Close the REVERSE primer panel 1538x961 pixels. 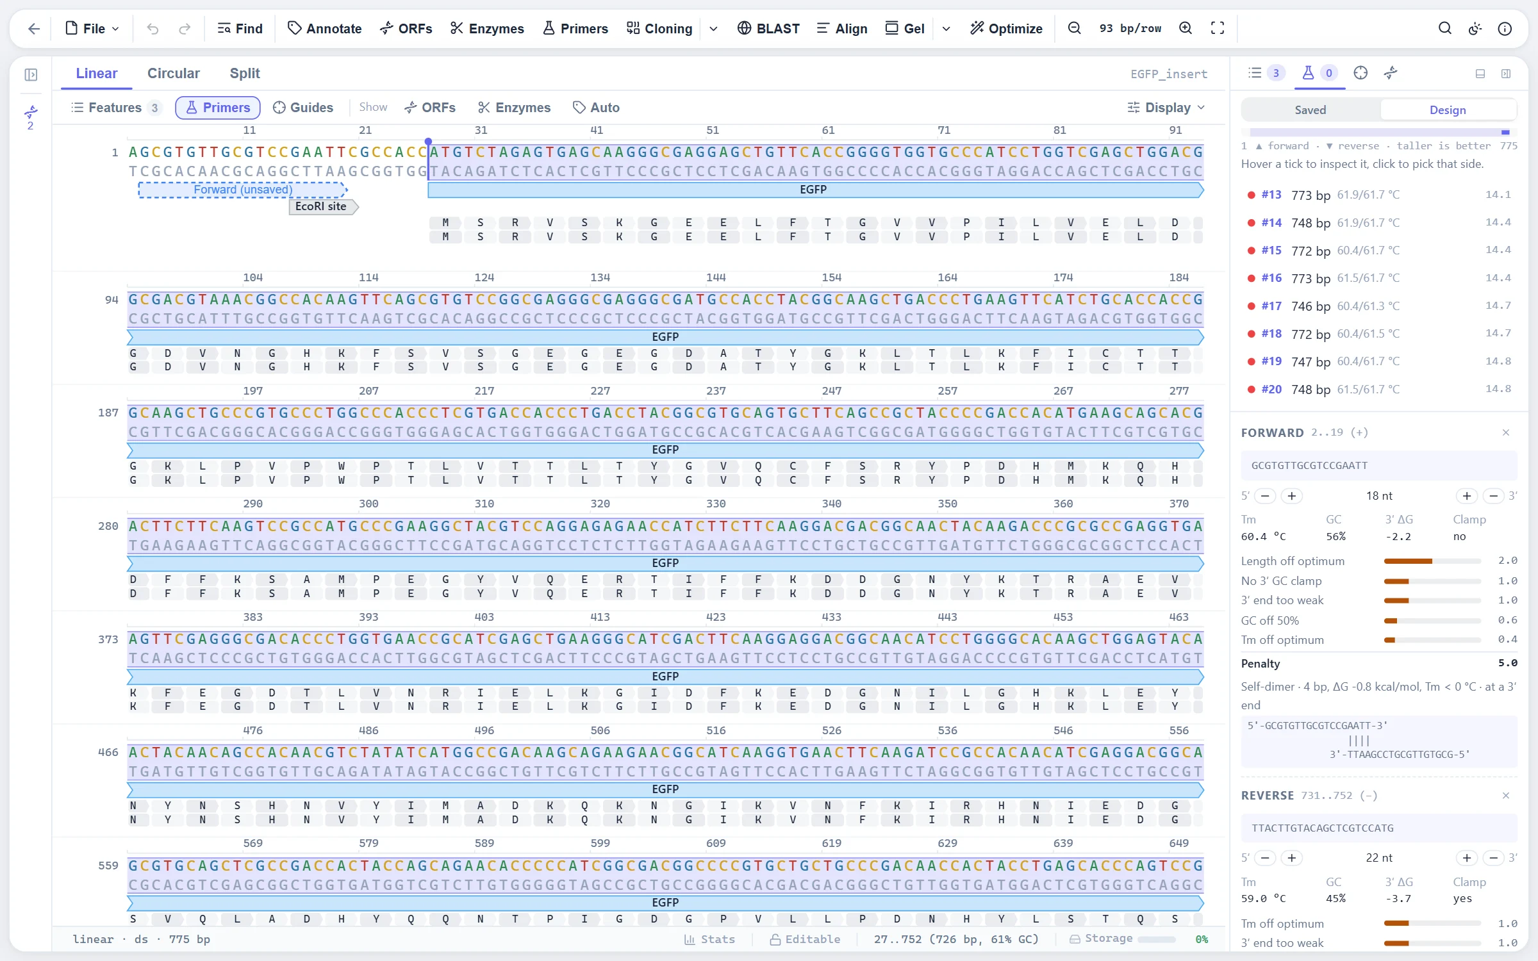click(x=1506, y=796)
